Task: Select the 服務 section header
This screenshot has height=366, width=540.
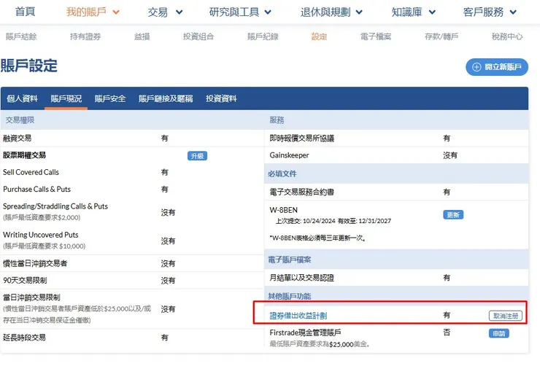Action: pos(277,120)
